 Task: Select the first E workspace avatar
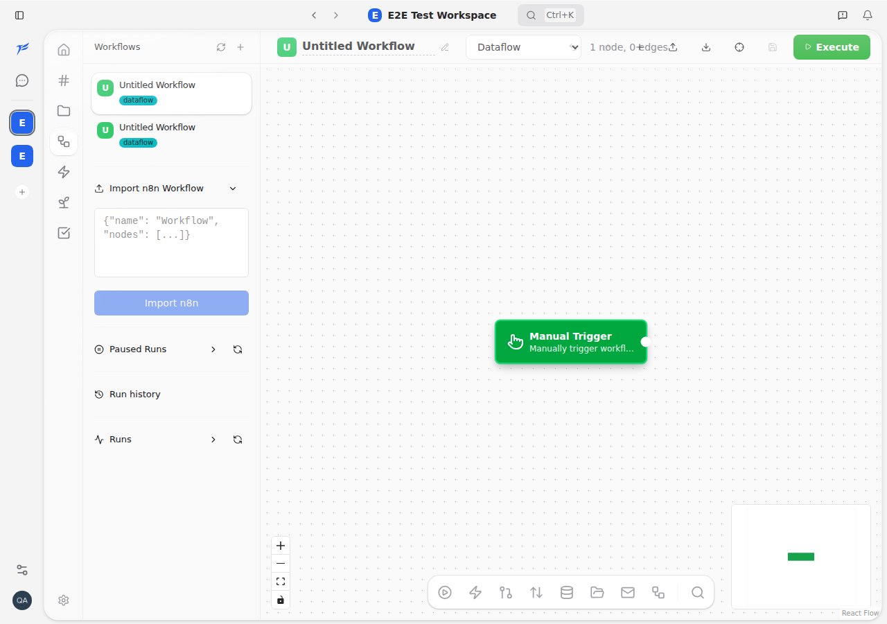pyautogui.click(x=22, y=123)
